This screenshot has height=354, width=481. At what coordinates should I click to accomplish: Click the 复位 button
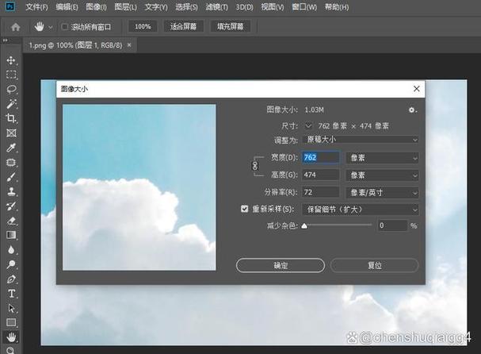(x=375, y=265)
